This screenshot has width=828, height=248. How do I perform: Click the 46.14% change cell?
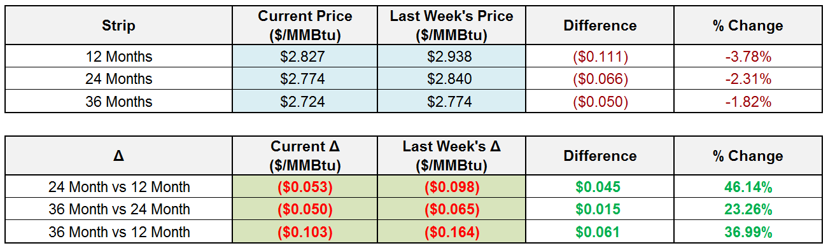pos(748,187)
